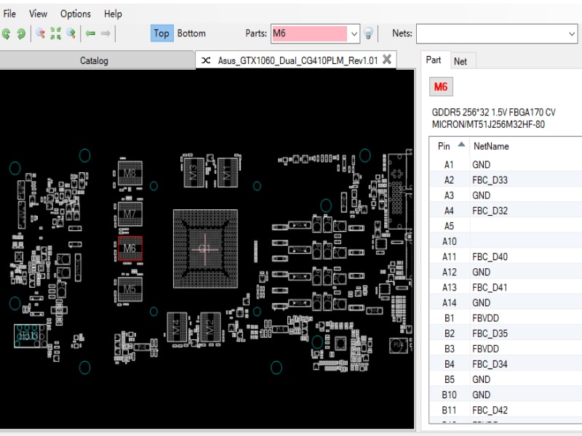The width and height of the screenshot is (582, 436).
Task: Click the red M6 part button
Action: pyautogui.click(x=441, y=86)
